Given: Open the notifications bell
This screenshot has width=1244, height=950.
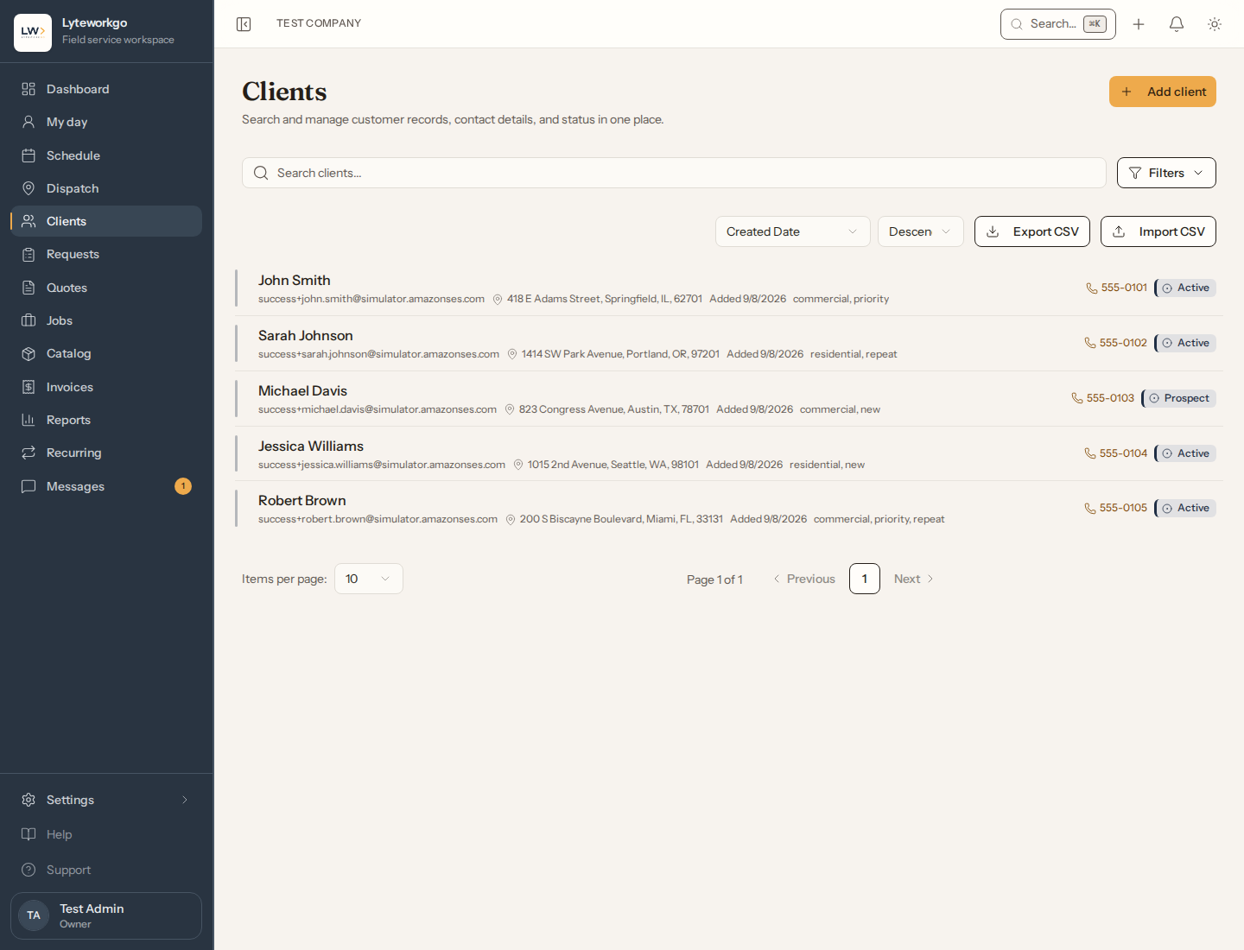Looking at the screenshot, I should coord(1177,24).
